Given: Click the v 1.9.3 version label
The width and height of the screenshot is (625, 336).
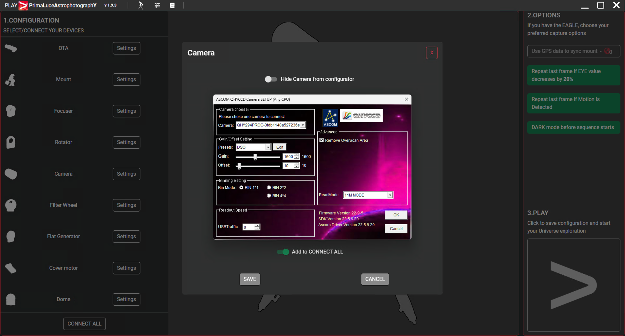Looking at the screenshot, I should (110, 6).
